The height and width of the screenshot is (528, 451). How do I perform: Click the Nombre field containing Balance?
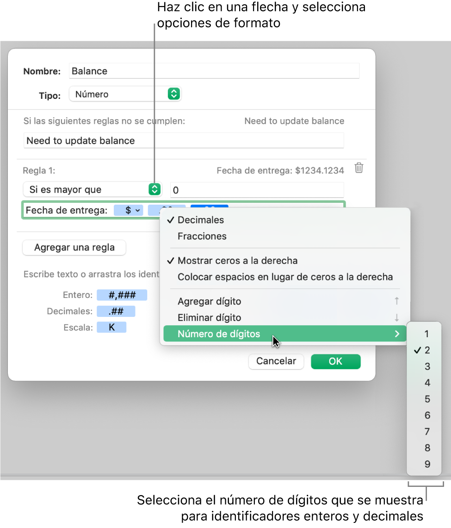[214, 71]
